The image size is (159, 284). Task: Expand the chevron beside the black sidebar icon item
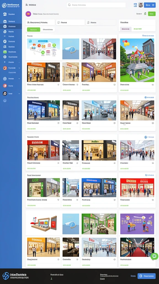[x=19, y=94]
